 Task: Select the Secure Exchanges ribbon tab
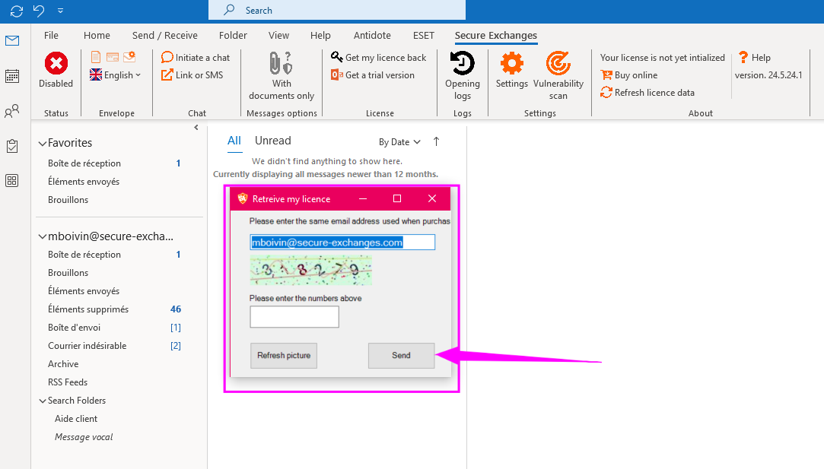click(495, 35)
